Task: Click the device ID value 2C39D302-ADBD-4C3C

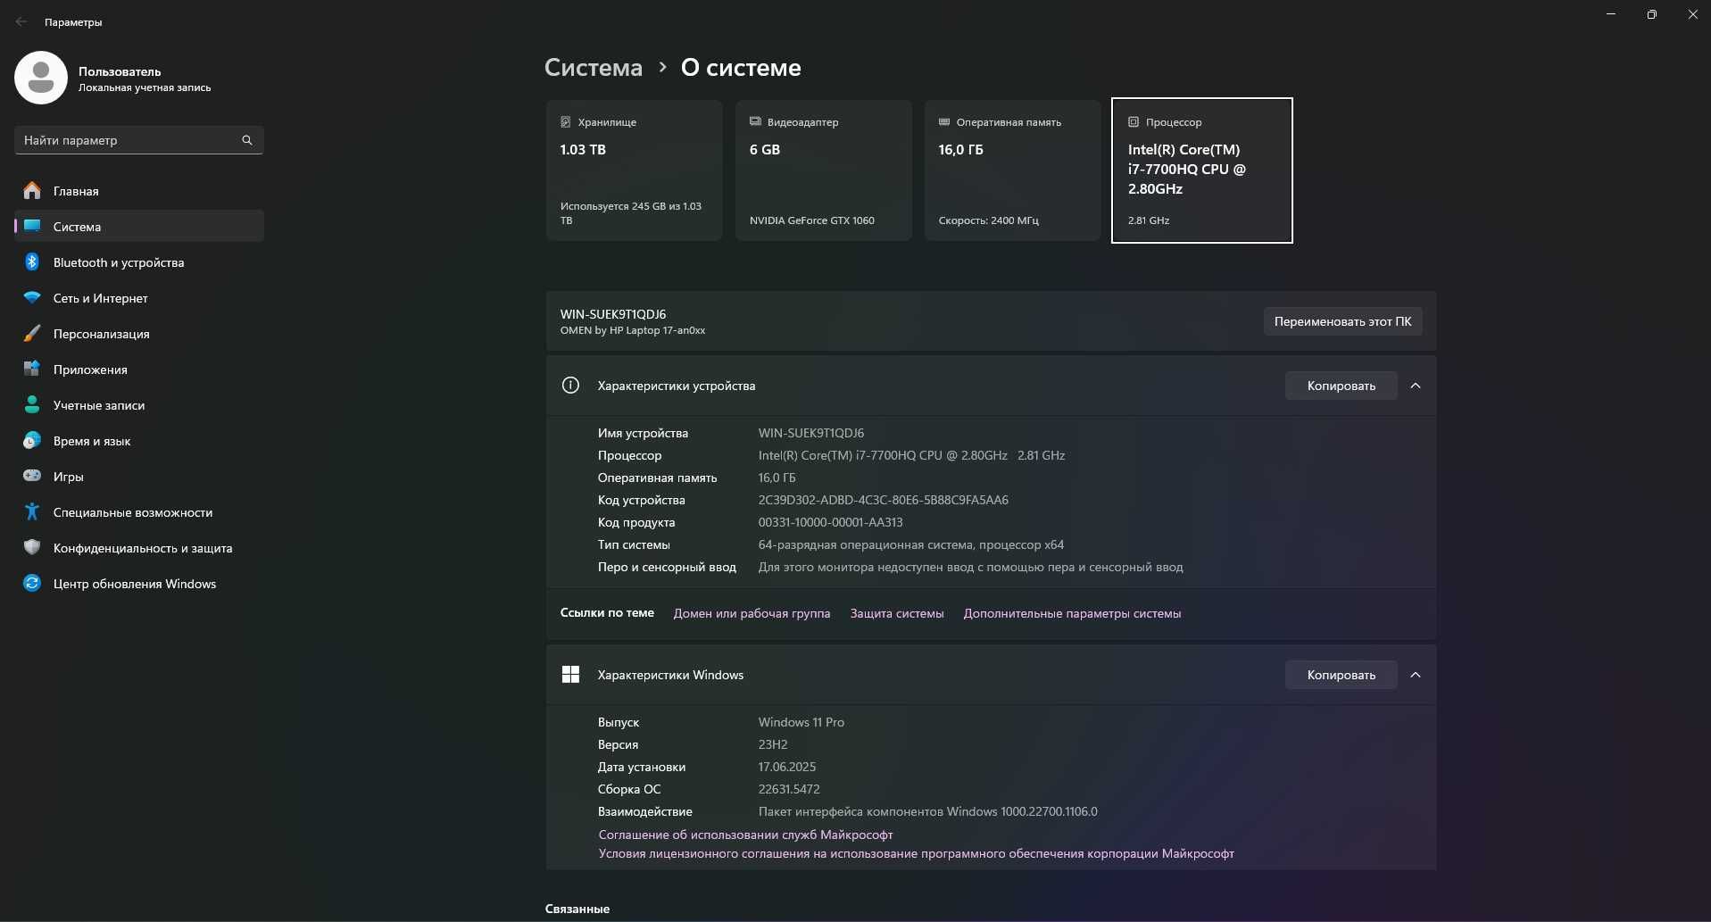Action: (x=883, y=500)
